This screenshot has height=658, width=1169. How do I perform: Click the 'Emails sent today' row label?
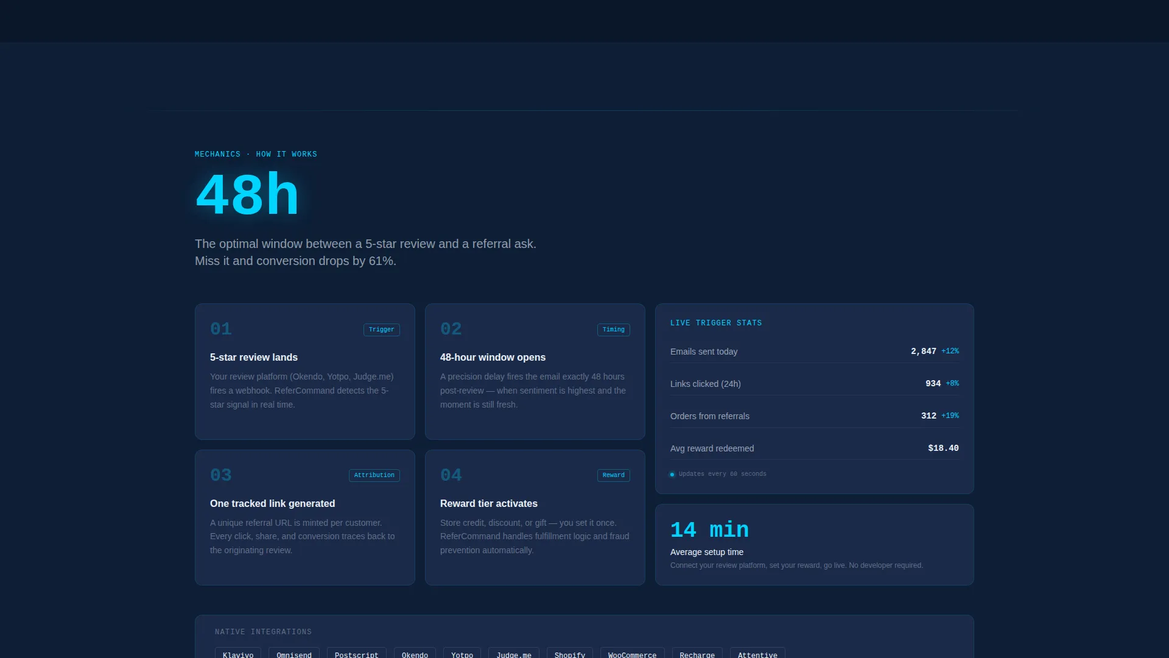coord(704,352)
